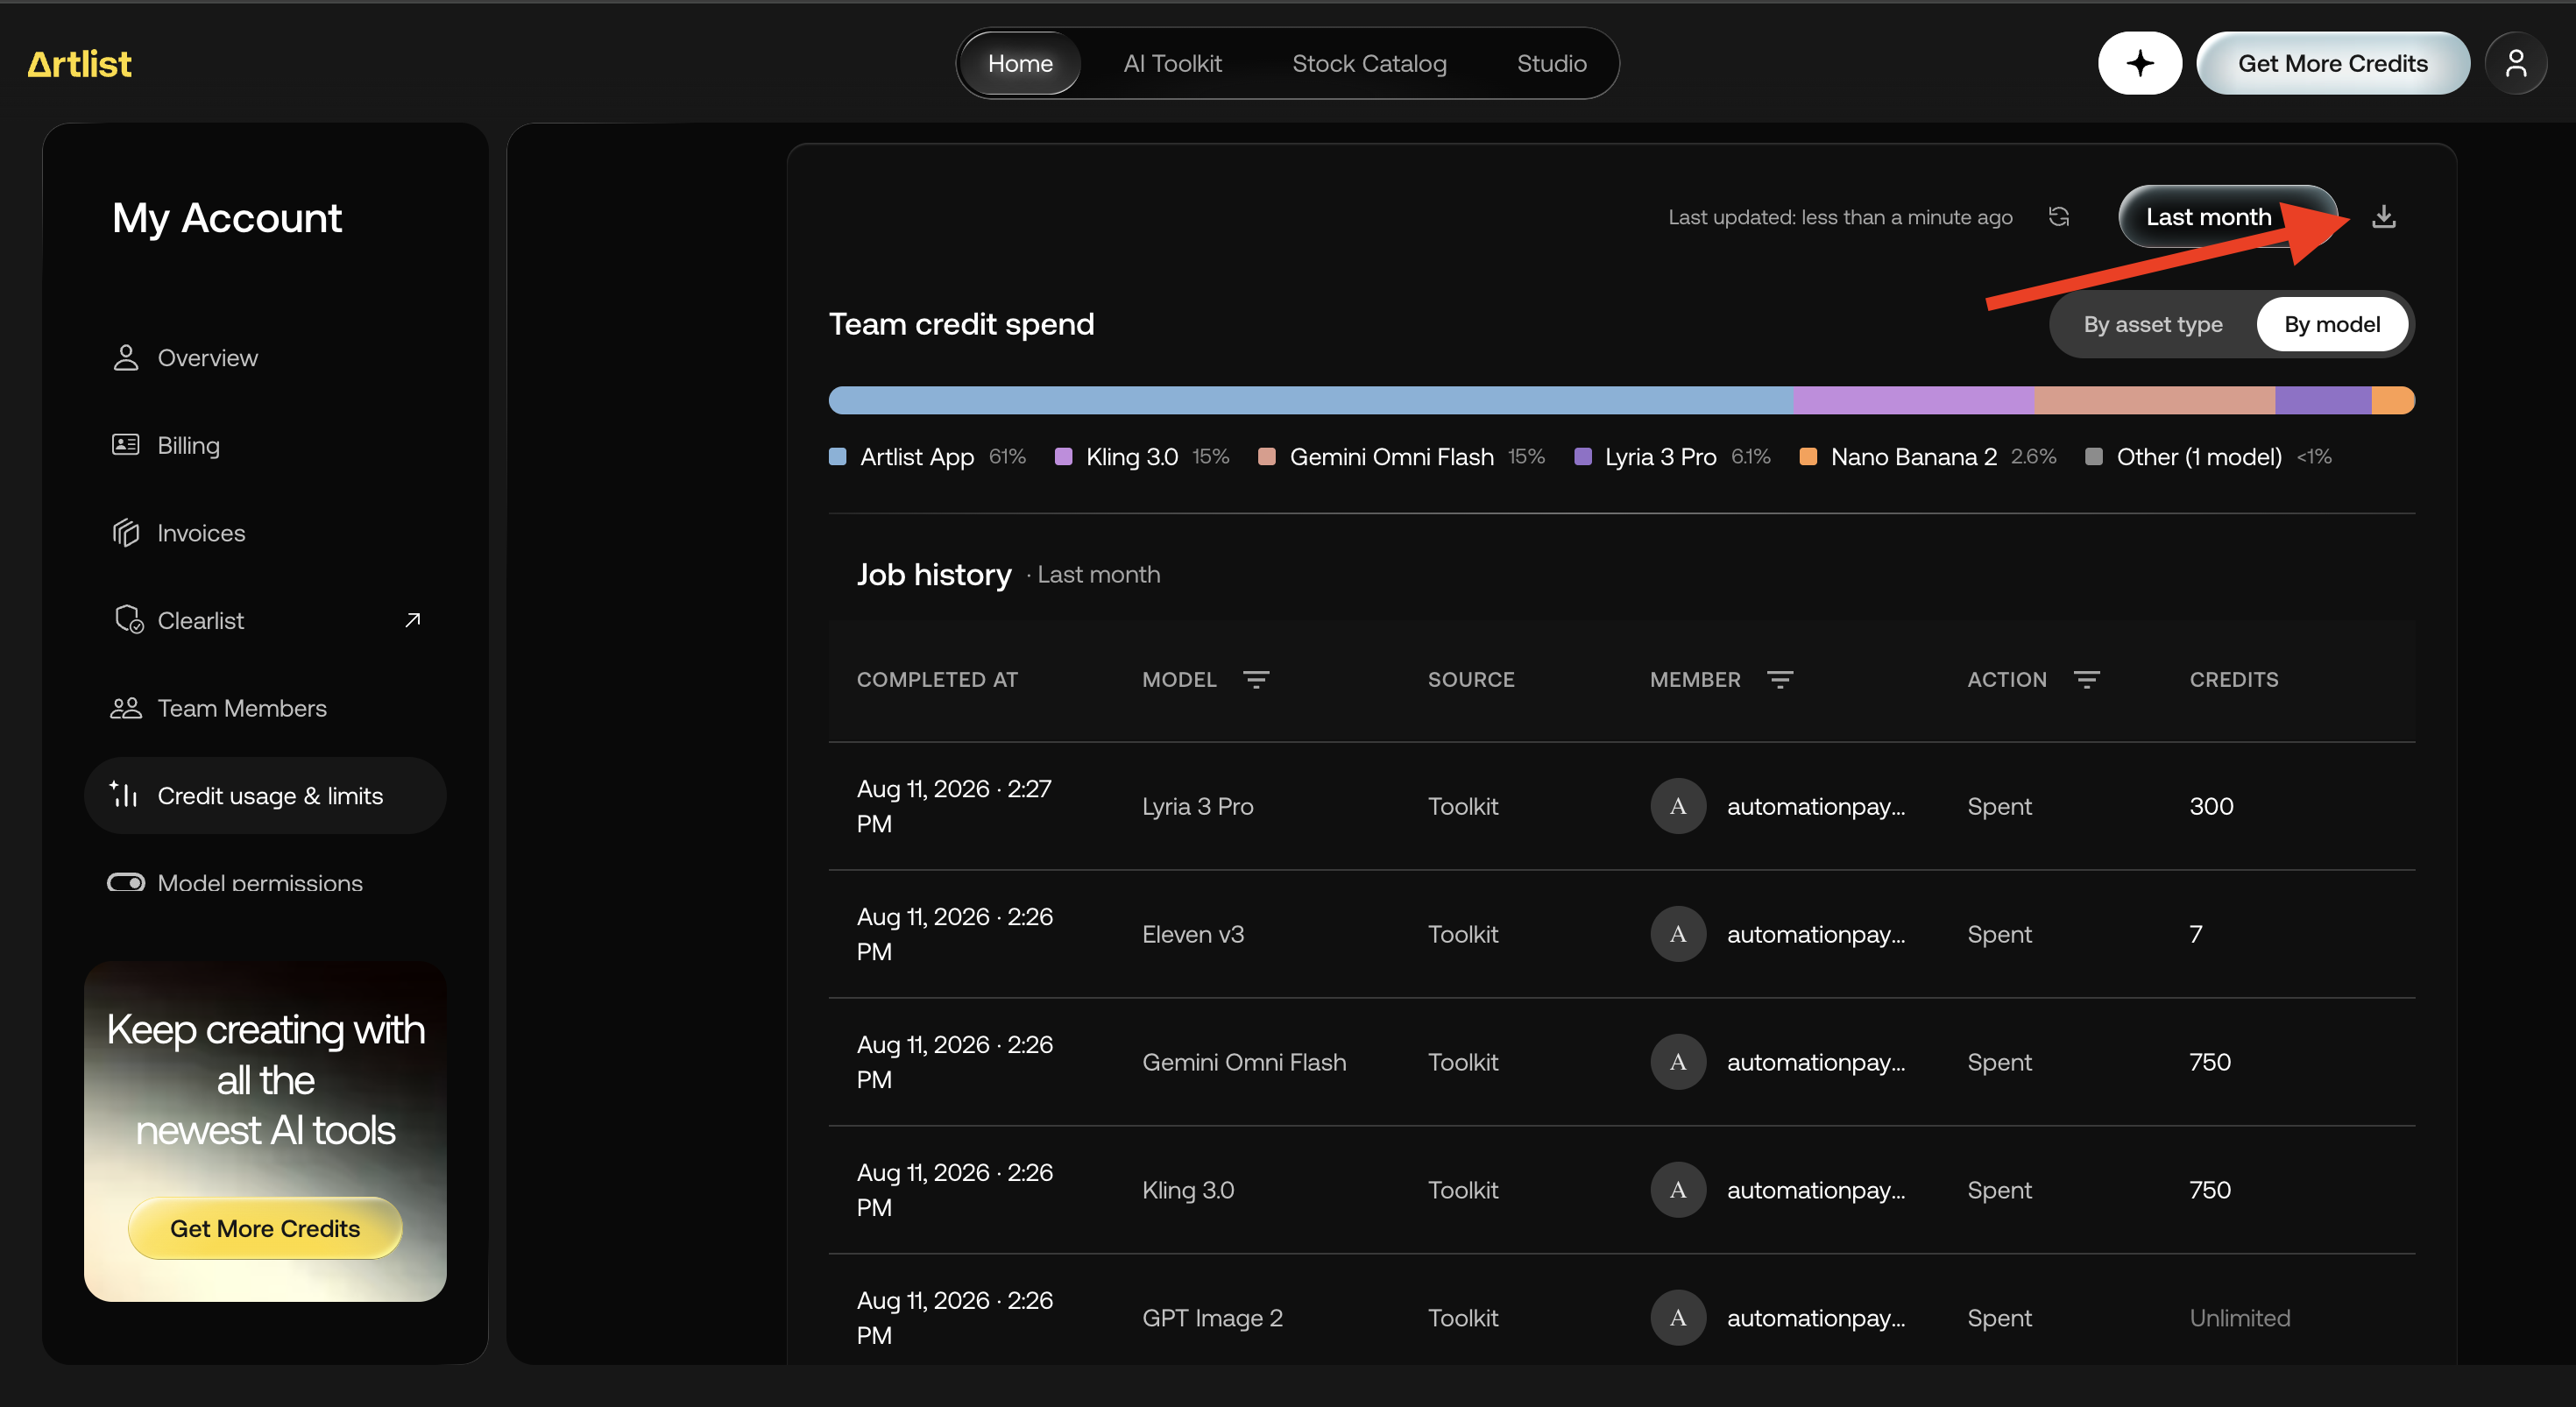Open Invoices in the sidebar
The height and width of the screenshot is (1407, 2576).
(x=265, y=533)
